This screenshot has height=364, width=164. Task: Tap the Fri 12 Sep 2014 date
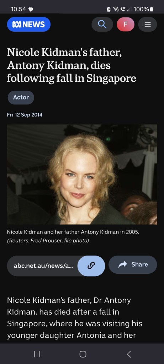tap(25, 115)
